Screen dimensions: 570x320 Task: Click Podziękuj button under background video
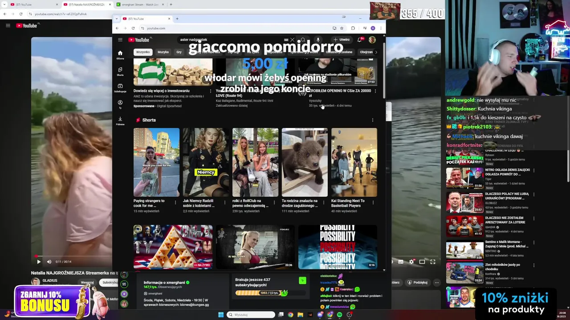(418, 282)
